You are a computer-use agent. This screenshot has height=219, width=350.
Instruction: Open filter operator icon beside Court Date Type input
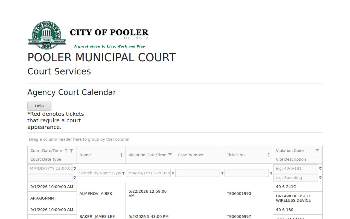pyautogui.click(x=75, y=178)
